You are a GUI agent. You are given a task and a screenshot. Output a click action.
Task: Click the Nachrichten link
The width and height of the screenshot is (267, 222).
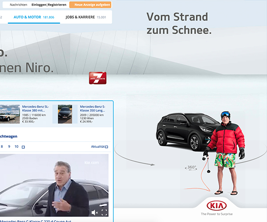tap(18, 5)
